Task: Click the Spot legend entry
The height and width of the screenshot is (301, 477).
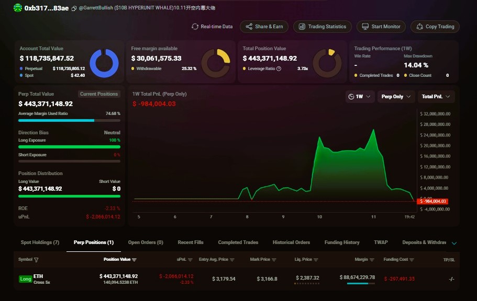Action: point(52,75)
